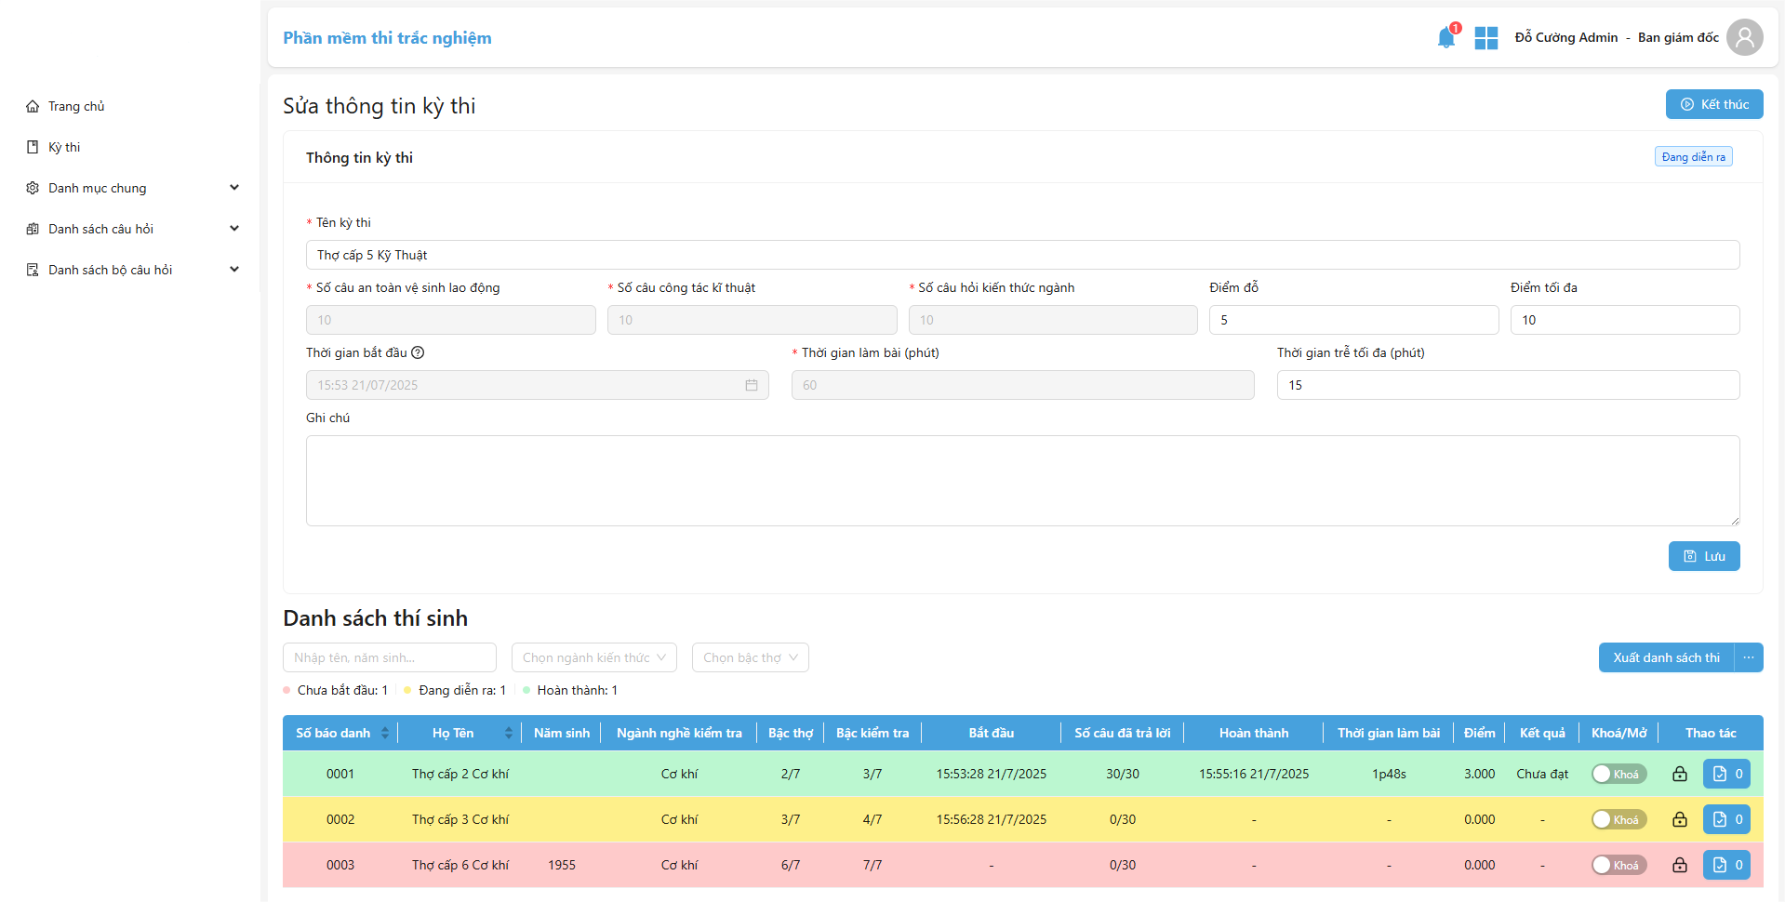Image resolution: width=1785 pixels, height=902 pixels.
Task: Open the Chọn ngành kiến thức dropdown
Action: click(593, 657)
